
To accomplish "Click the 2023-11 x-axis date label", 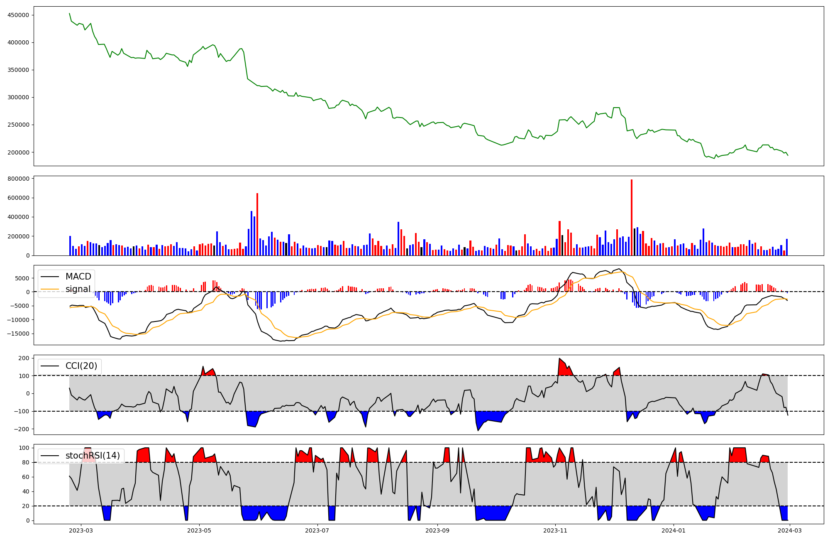I will tap(555, 530).
